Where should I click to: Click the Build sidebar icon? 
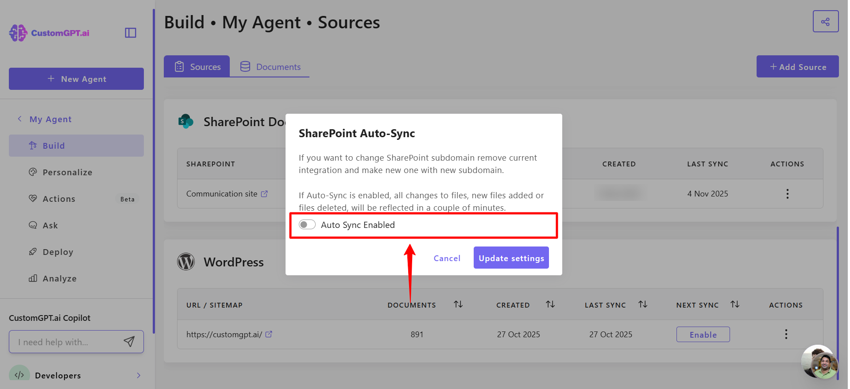33,146
